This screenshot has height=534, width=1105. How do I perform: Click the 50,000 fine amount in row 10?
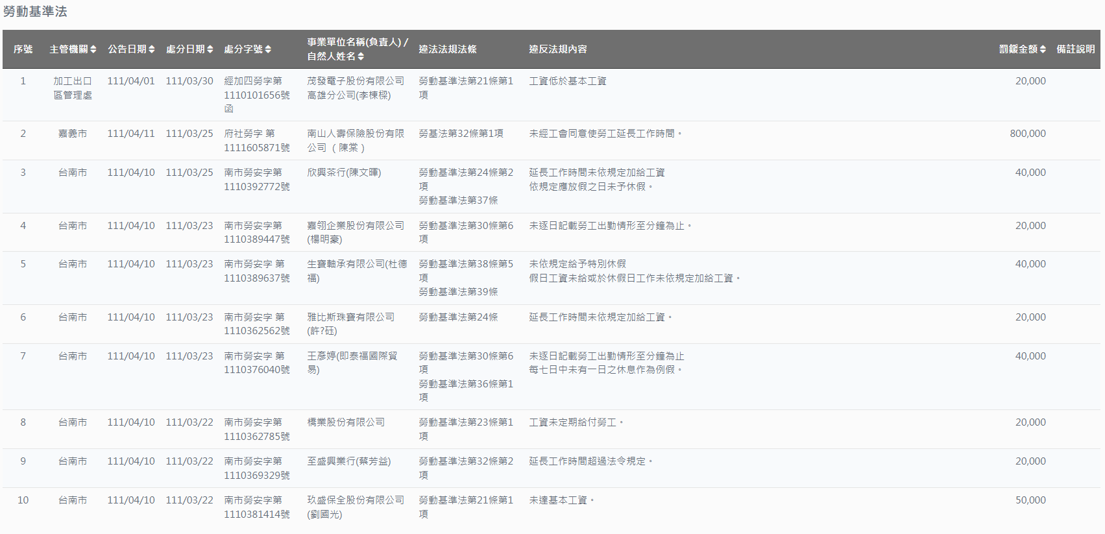coord(1030,500)
